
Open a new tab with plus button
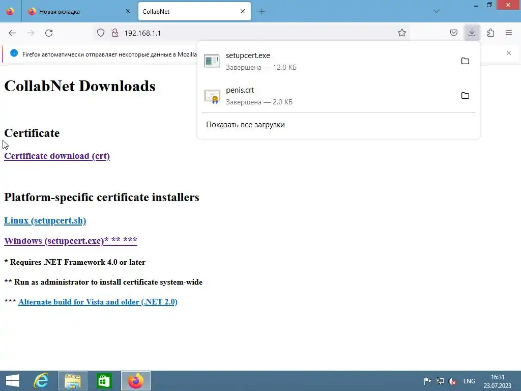[262, 12]
